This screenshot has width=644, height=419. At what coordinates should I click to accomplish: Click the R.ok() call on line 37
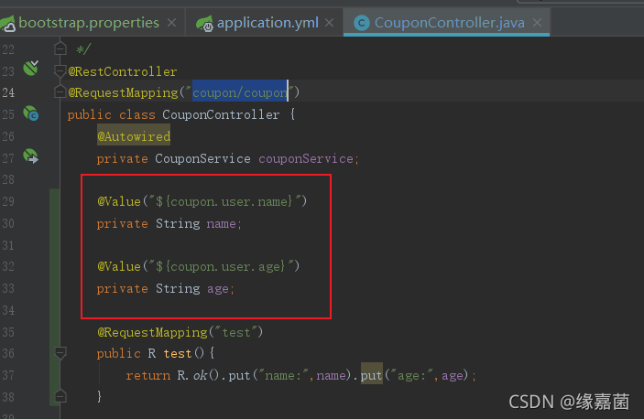(x=198, y=375)
